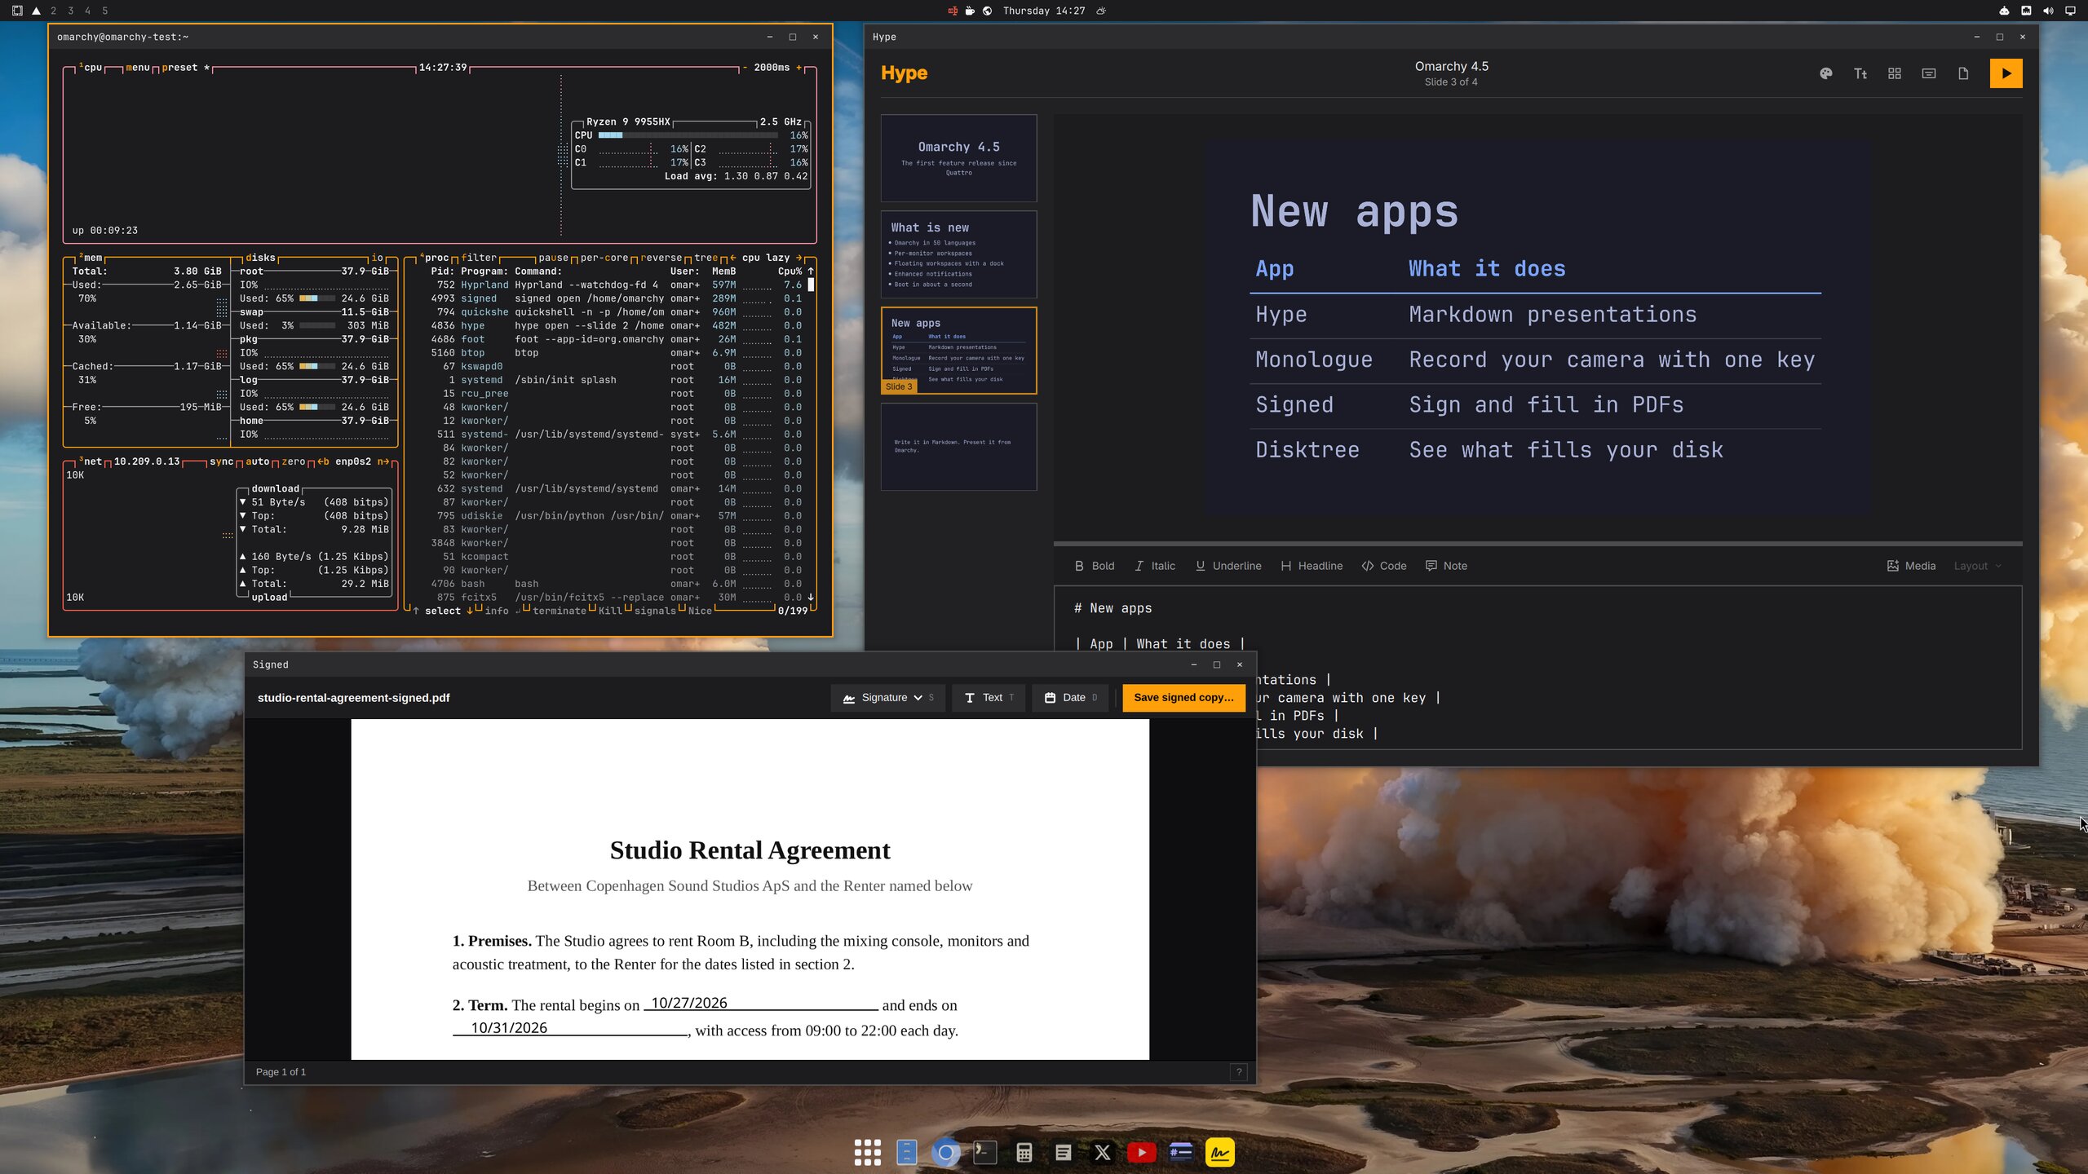Toggle tree view in btop proc
The height and width of the screenshot is (1174, 2088).
(706, 258)
